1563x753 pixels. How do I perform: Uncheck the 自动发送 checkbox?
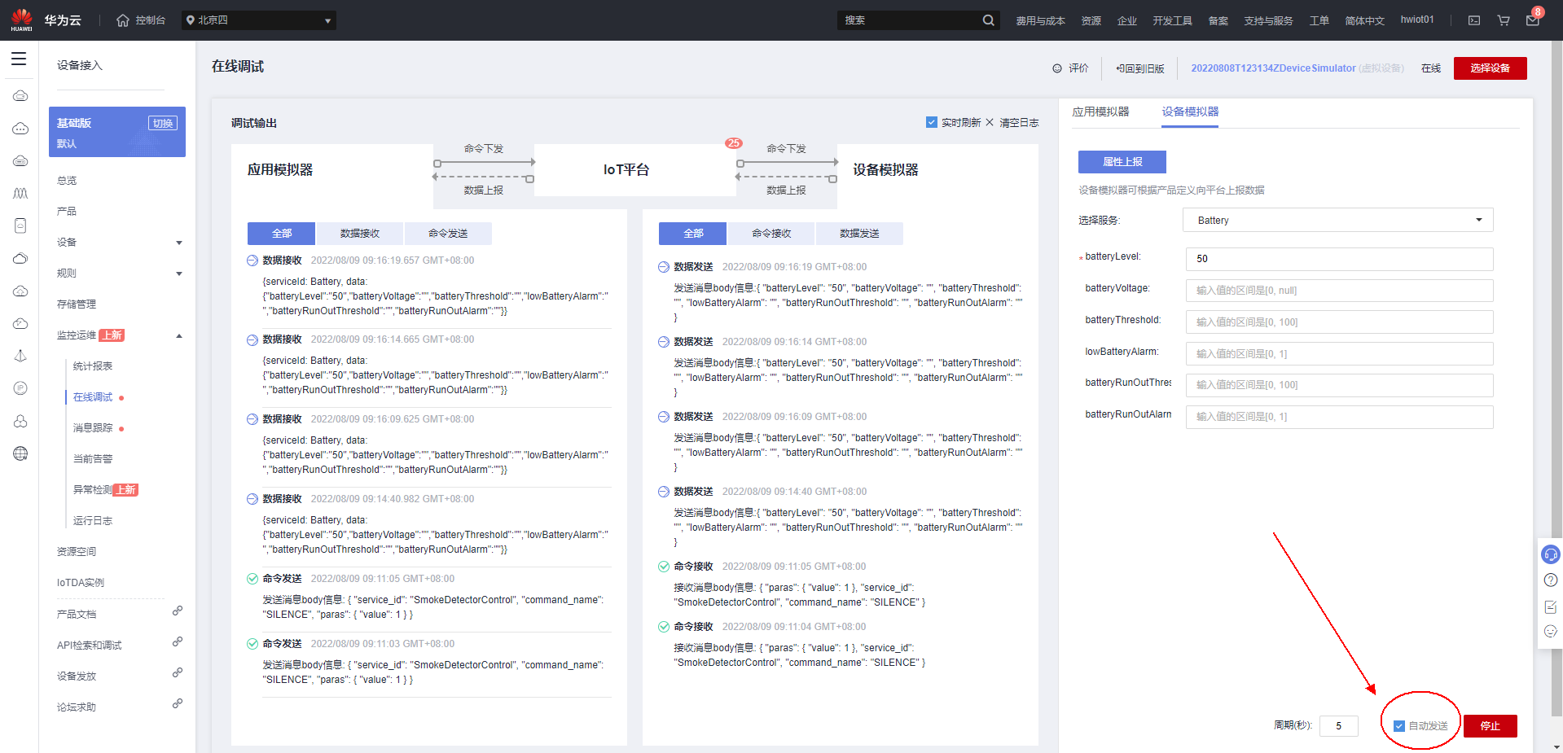[x=1399, y=726]
